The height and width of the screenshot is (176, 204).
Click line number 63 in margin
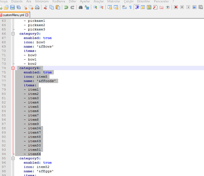point(4,21)
